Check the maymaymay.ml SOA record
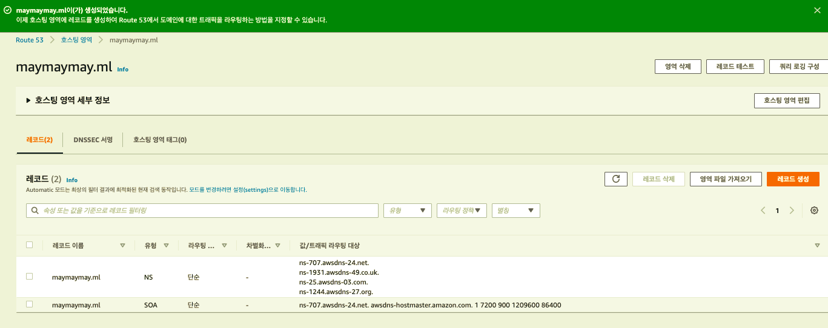Viewport: 828px width, 328px height. click(29, 304)
